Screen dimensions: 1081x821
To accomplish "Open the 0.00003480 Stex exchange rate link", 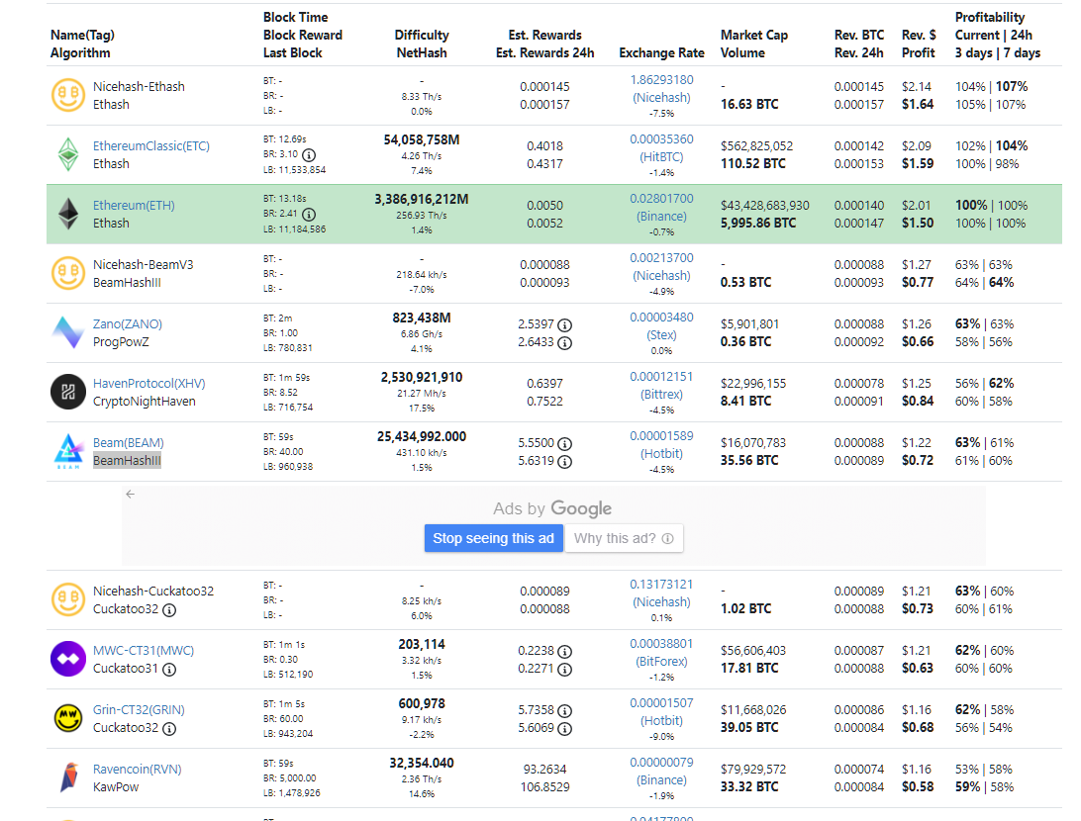I will coord(662,325).
